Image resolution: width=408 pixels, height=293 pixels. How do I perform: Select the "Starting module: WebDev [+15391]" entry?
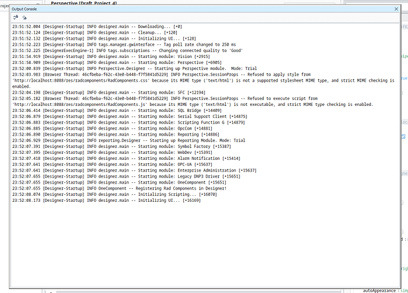click(112, 152)
